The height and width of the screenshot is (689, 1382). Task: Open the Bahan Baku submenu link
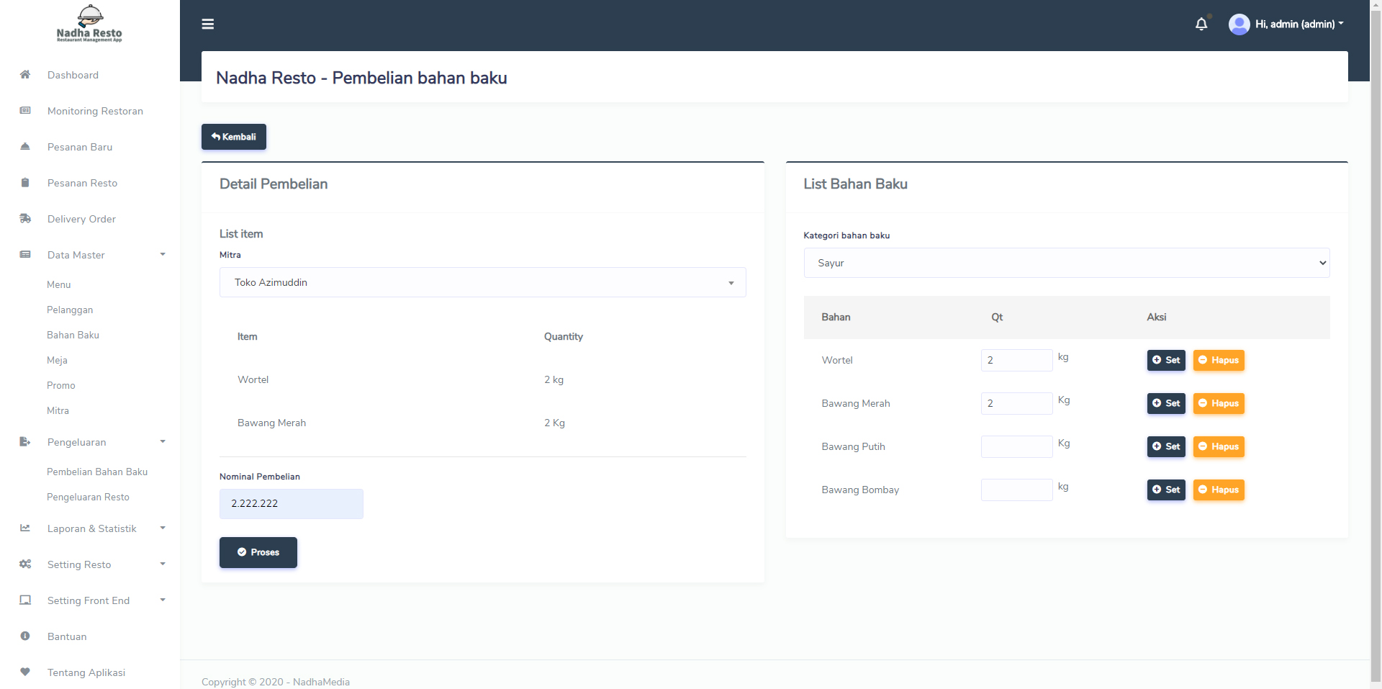(73, 336)
